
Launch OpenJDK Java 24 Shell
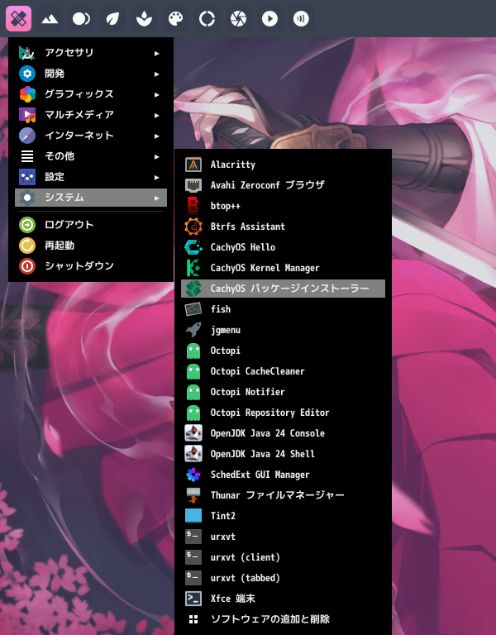(x=283, y=454)
